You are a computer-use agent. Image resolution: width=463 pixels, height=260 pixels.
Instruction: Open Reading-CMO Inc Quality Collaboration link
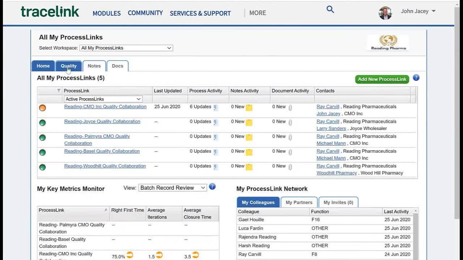105,107
